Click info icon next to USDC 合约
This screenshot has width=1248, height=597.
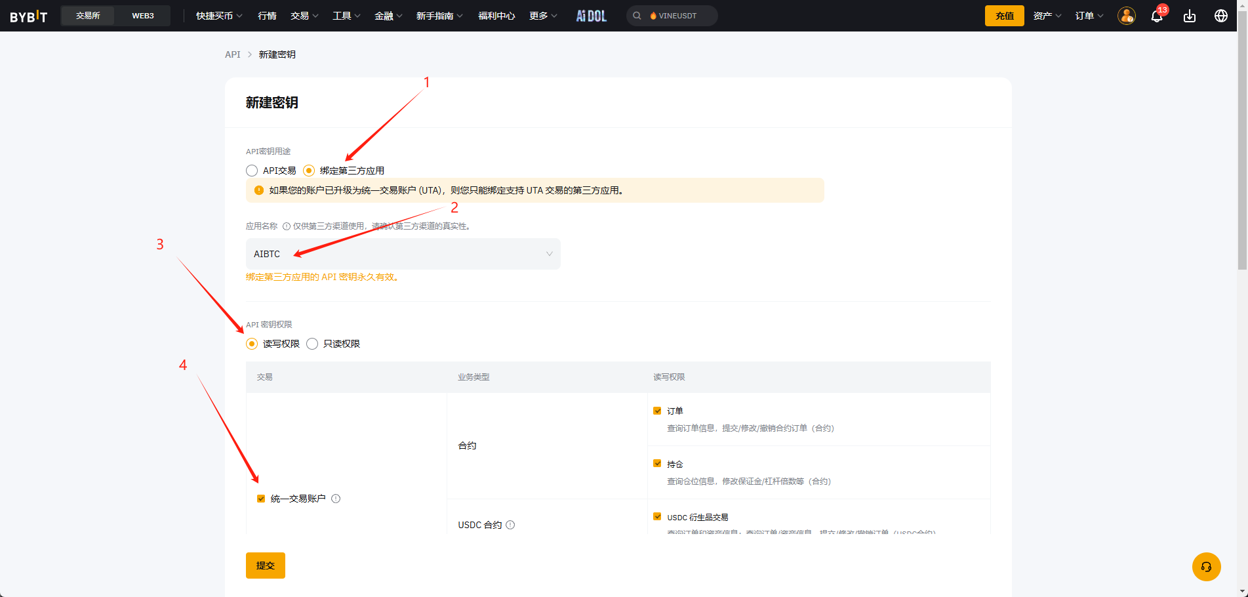pyautogui.click(x=510, y=525)
